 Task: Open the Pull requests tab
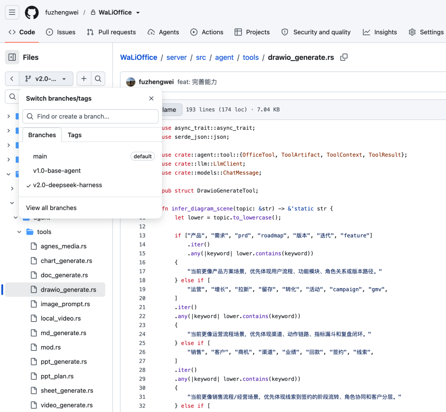(x=111, y=32)
